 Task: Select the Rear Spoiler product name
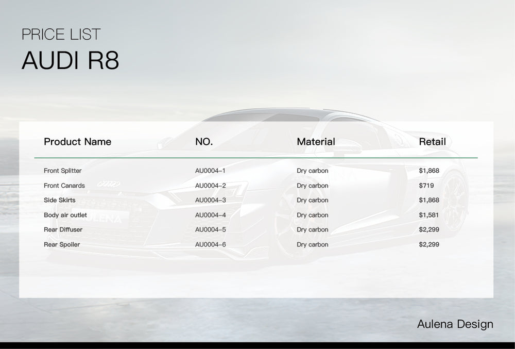coord(62,244)
